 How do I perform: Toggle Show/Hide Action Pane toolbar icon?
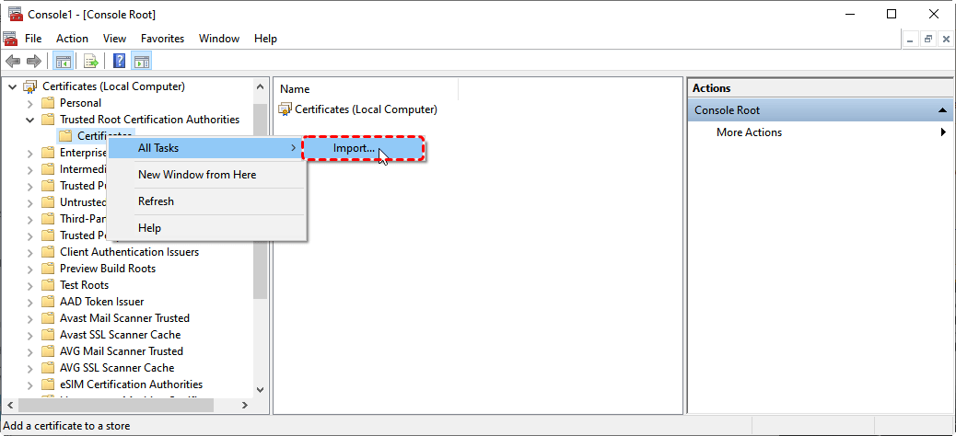[x=142, y=62]
